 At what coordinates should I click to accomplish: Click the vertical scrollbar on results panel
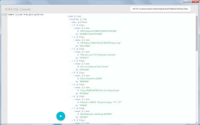click(x=197, y=34)
